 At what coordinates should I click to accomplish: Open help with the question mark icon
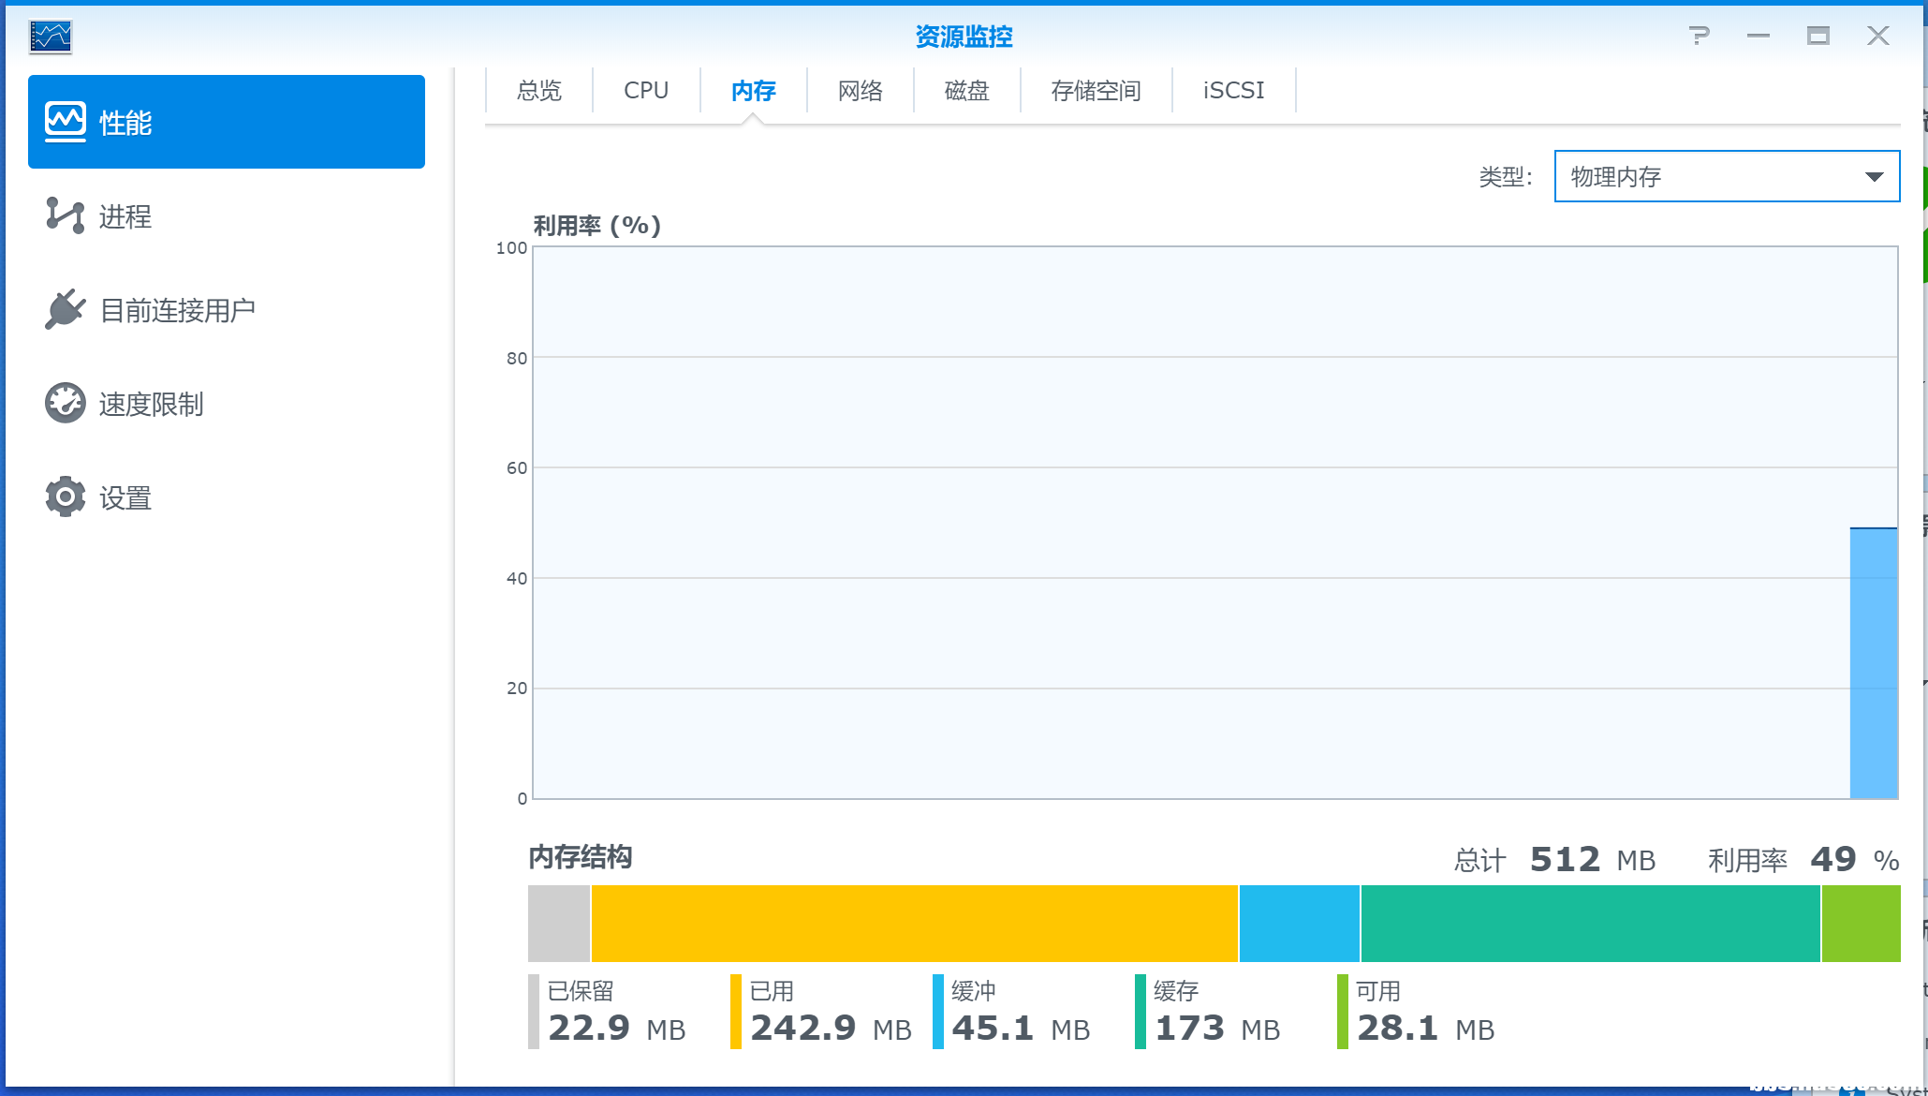pyautogui.click(x=1699, y=36)
